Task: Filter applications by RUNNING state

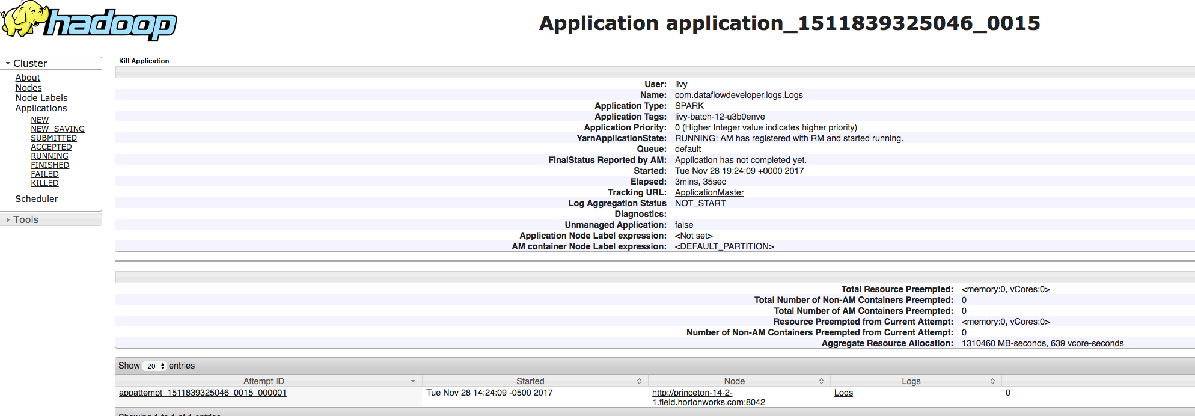Action: 49,156
